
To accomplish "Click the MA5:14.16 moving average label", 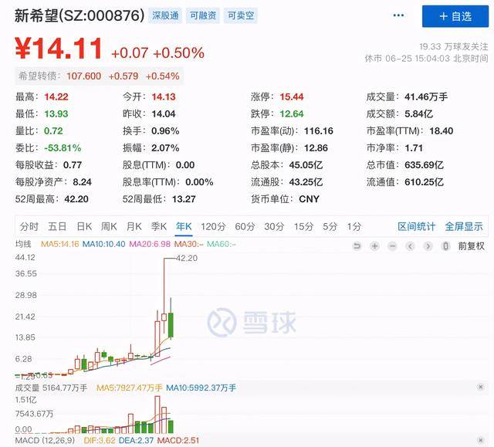I will pyautogui.click(x=60, y=244).
